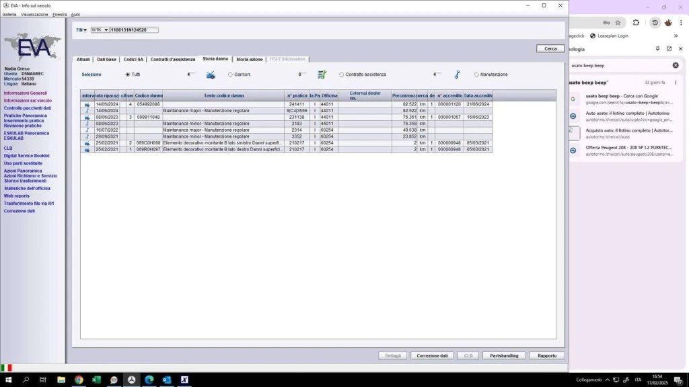The width and height of the screenshot is (689, 387).
Task: Click Leaseplan Login bookmark in Chrome
Action: click(x=609, y=36)
